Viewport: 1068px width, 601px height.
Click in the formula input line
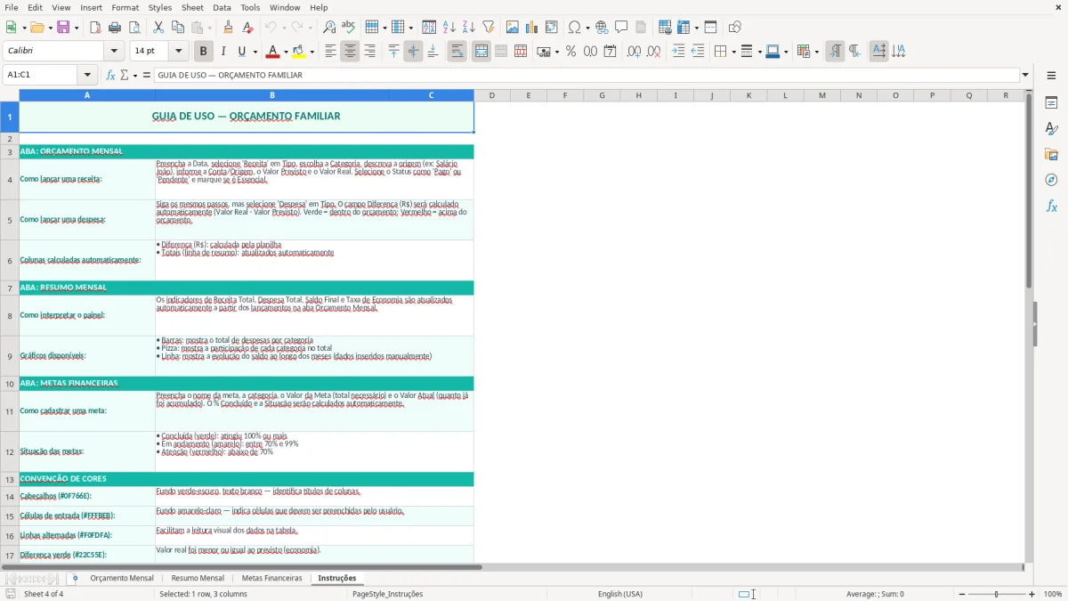click(586, 75)
